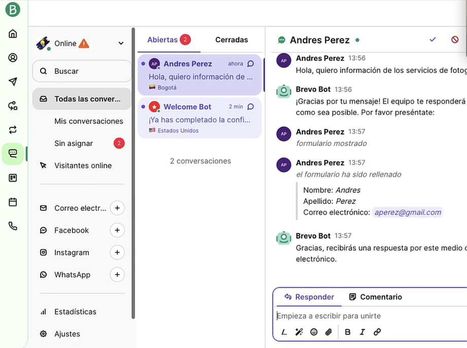This screenshot has width=467, height=348.
Task: Switch to the Abiertas tab
Action: click(x=169, y=40)
